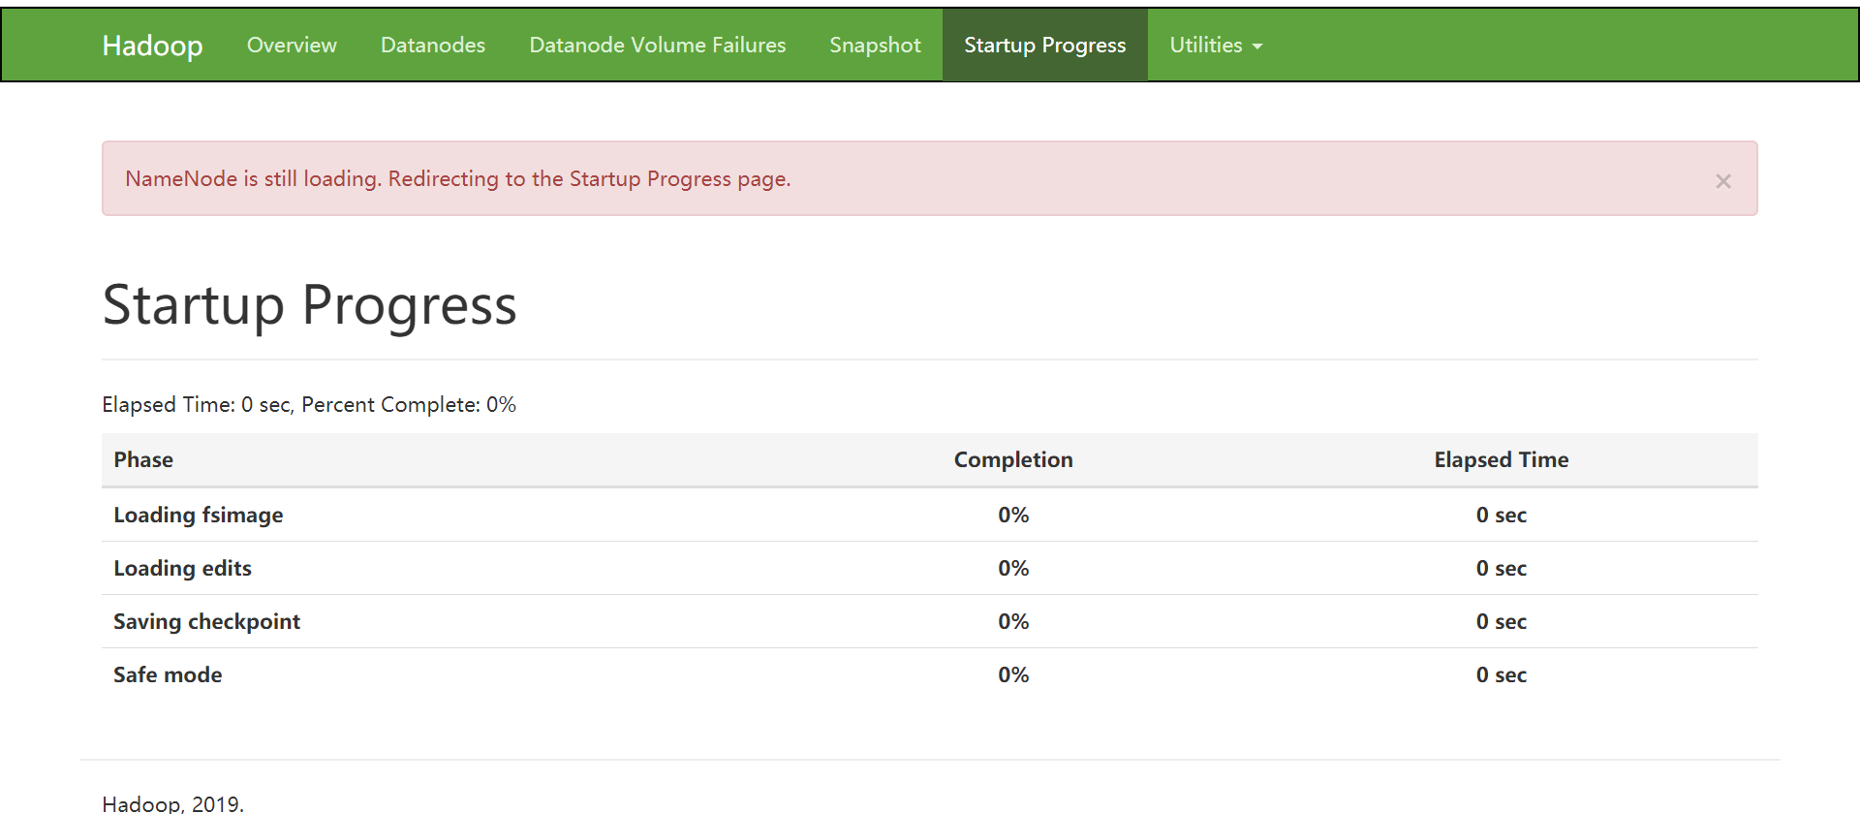Click the Safe mode phase row

(168, 675)
